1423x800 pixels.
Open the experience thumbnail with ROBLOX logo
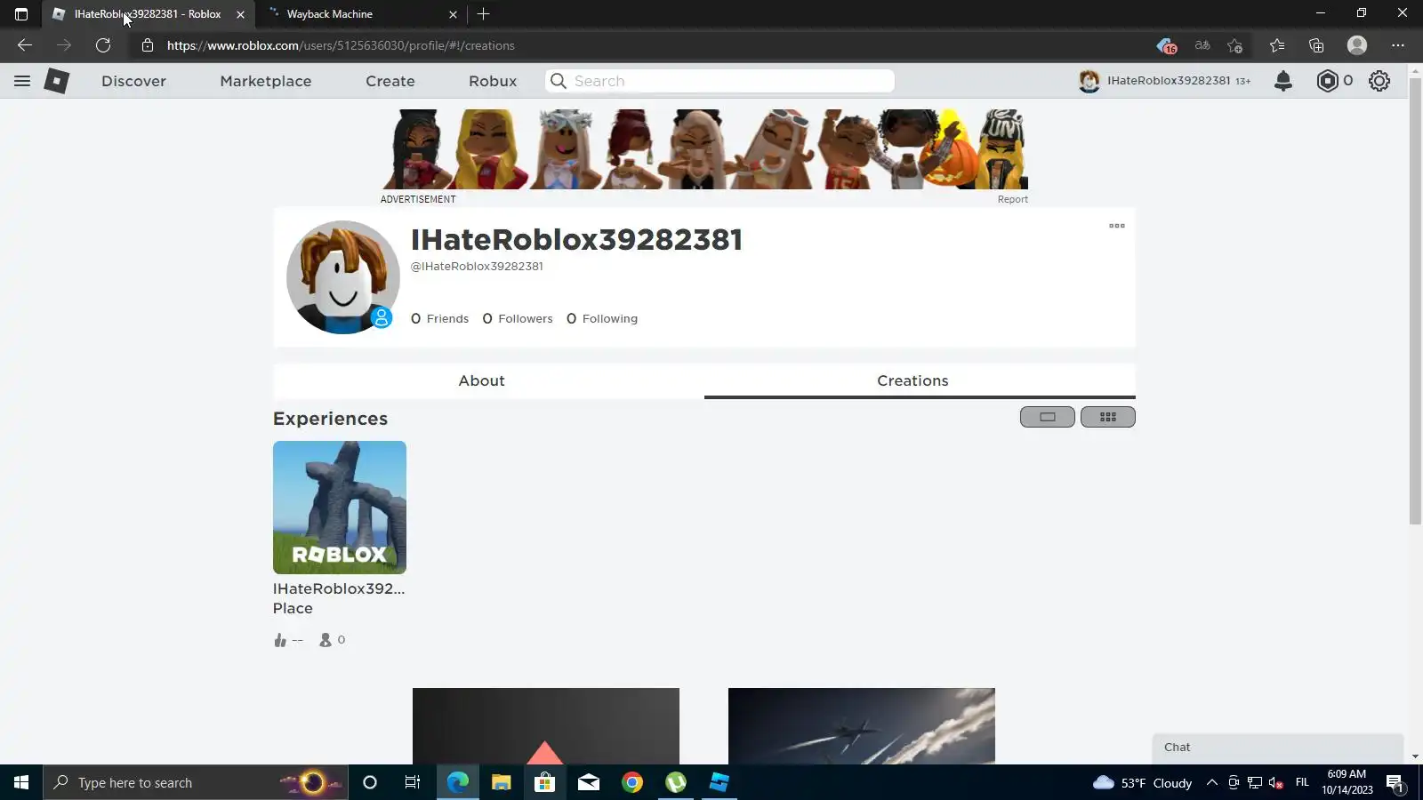[340, 508]
